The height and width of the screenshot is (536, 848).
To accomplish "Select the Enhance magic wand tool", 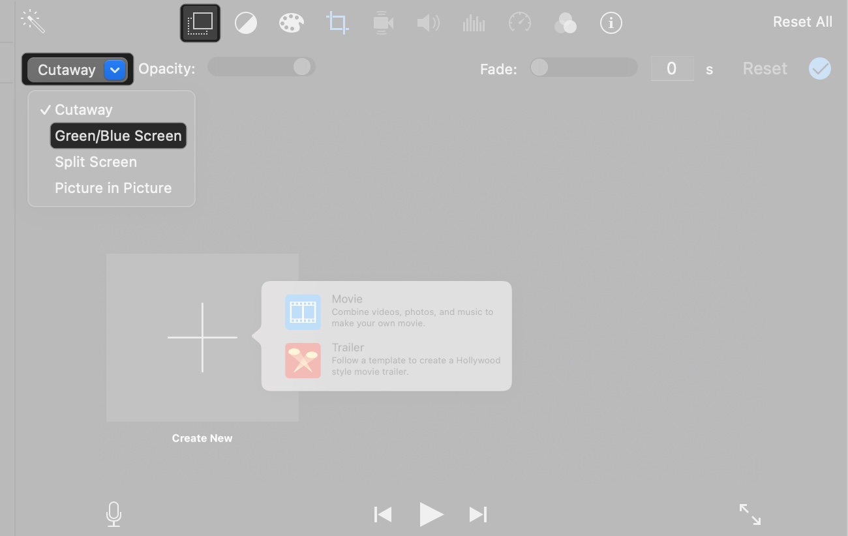I will click(x=33, y=22).
